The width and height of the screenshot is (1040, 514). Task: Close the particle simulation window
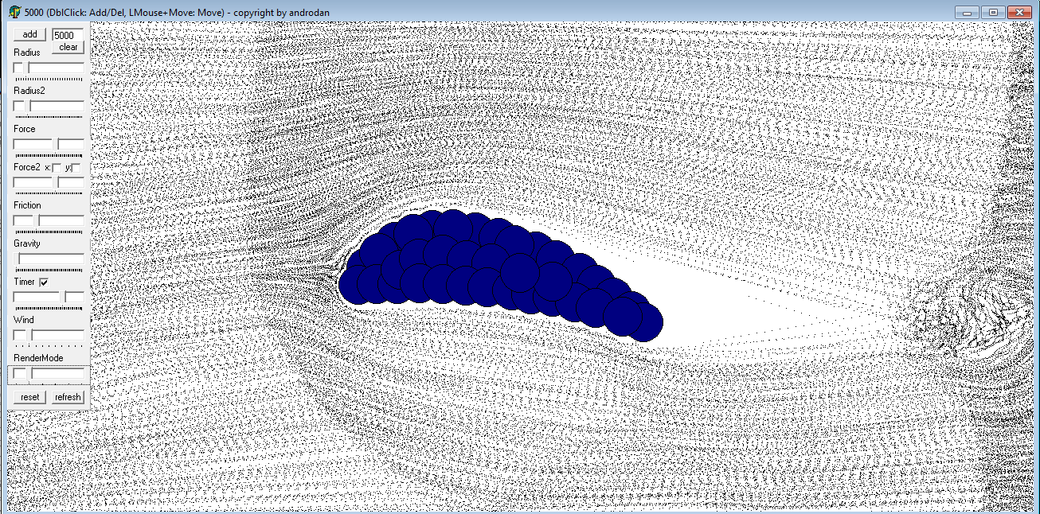(x=1018, y=12)
